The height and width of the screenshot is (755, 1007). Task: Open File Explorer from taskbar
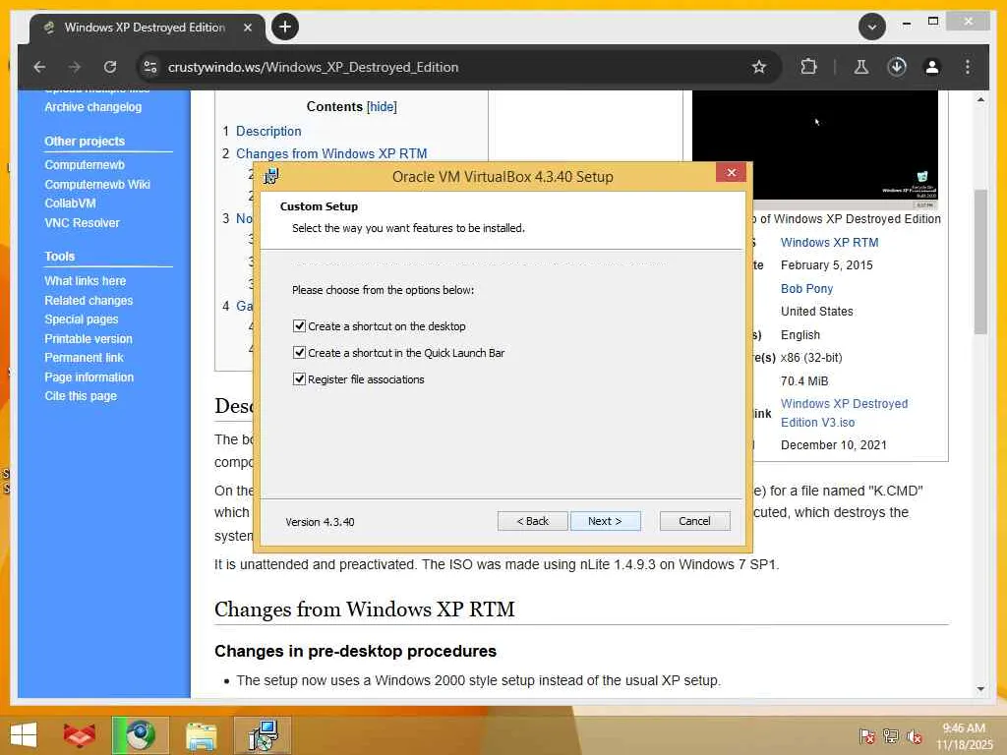tap(201, 735)
